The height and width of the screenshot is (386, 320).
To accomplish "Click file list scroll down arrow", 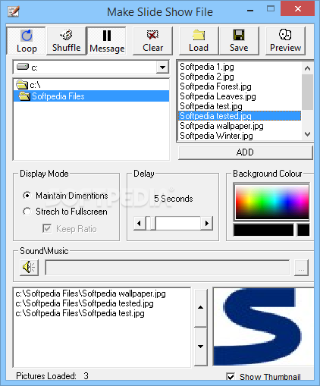I will pos(307,134).
